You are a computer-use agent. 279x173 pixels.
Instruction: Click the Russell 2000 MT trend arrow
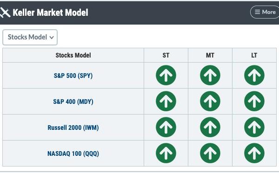click(210, 127)
